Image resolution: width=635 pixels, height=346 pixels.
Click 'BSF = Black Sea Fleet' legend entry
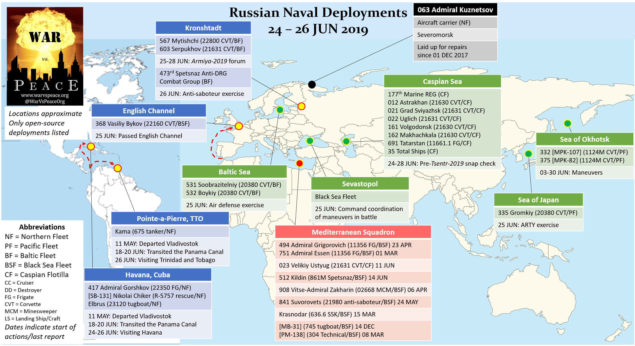point(38,265)
